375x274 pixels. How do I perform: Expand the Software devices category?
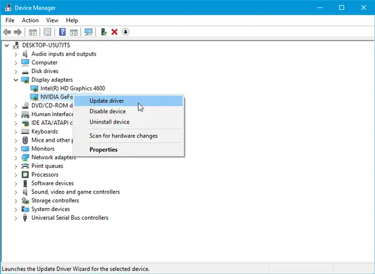[x=16, y=183]
